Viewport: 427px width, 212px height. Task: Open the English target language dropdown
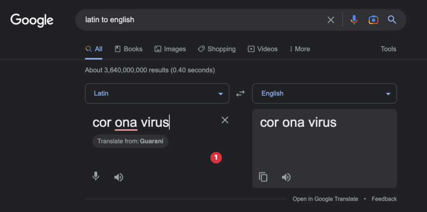click(x=325, y=93)
